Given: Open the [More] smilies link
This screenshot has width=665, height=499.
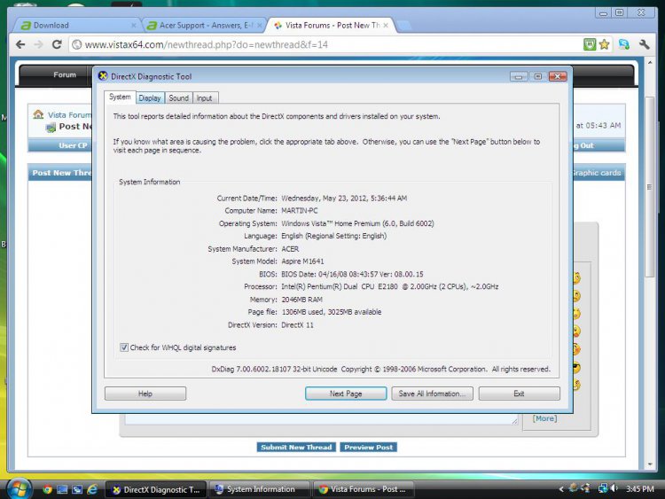Looking at the screenshot, I should [544, 418].
